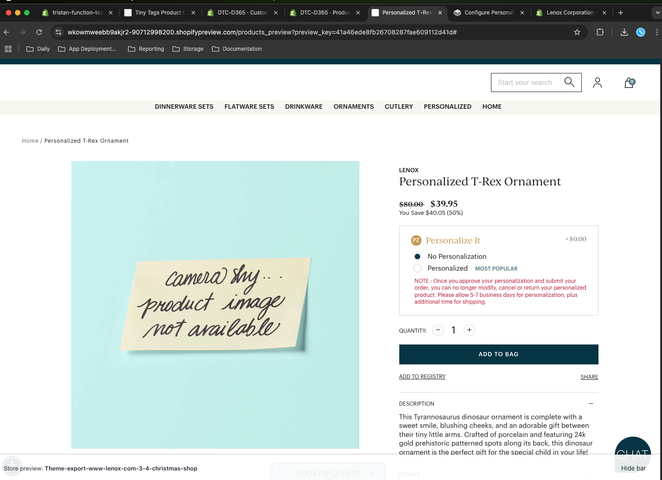
Task: Open the Reporting bookmarks folder
Action: tap(146, 49)
